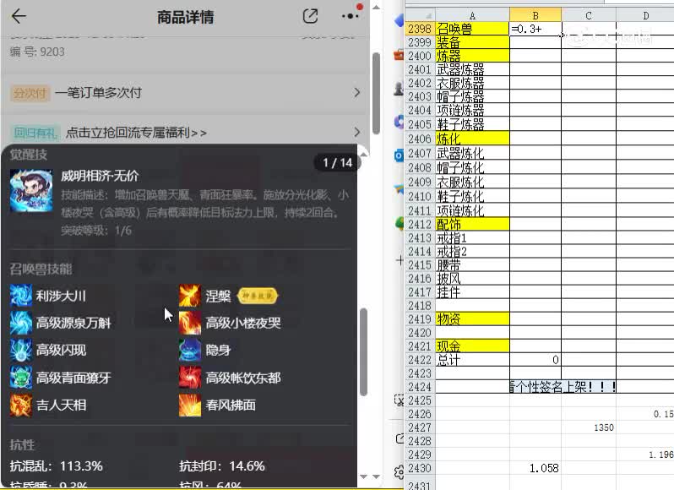
Task: Select row header 2422
Action: [x=420, y=360]
